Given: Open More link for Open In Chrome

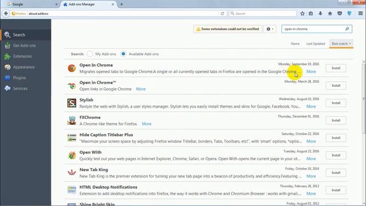Looking at the screenshot, I should point(311,72).
